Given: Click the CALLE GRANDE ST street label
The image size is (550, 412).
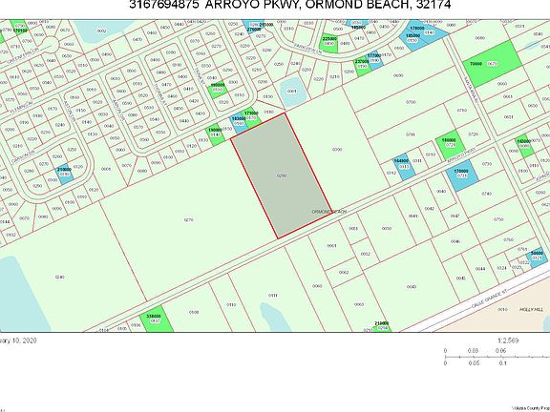Looking at the screenshot, I should [x=489, y=299].
